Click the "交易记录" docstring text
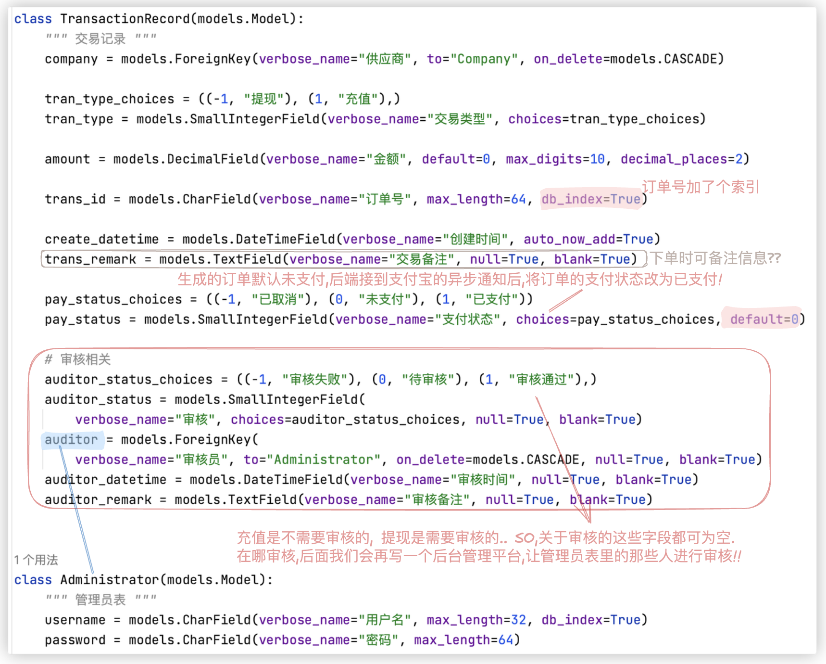Screen dimensions: 826x664 (x=100, y=38)
